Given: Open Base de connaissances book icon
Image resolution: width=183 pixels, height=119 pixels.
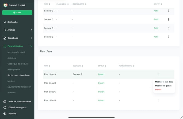Looking at the screenshot, I should [5, 102].
